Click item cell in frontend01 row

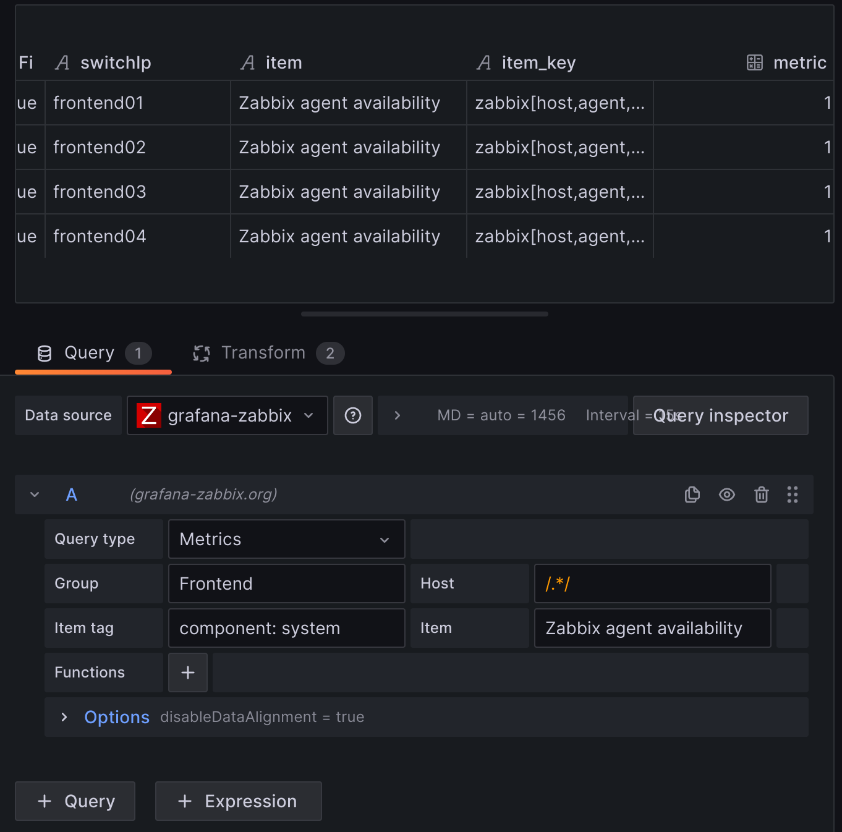349,103
